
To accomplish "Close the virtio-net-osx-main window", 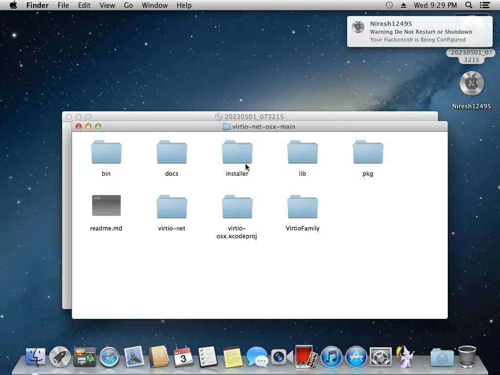I will tap(79, 126).
